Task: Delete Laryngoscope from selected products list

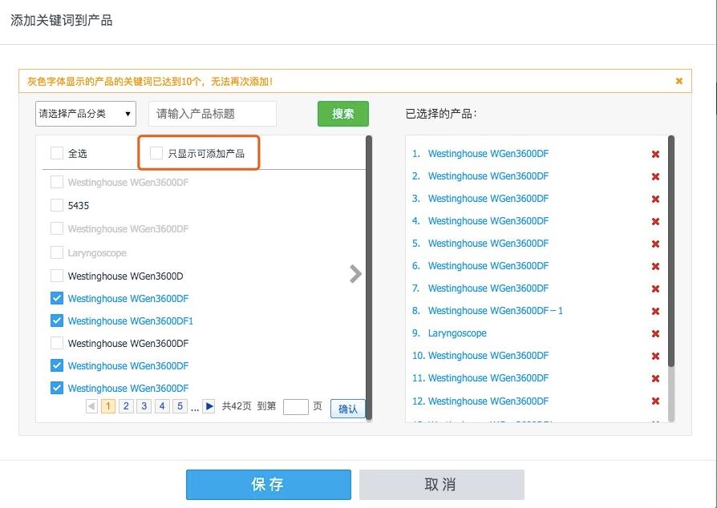Action: (655, 334)
